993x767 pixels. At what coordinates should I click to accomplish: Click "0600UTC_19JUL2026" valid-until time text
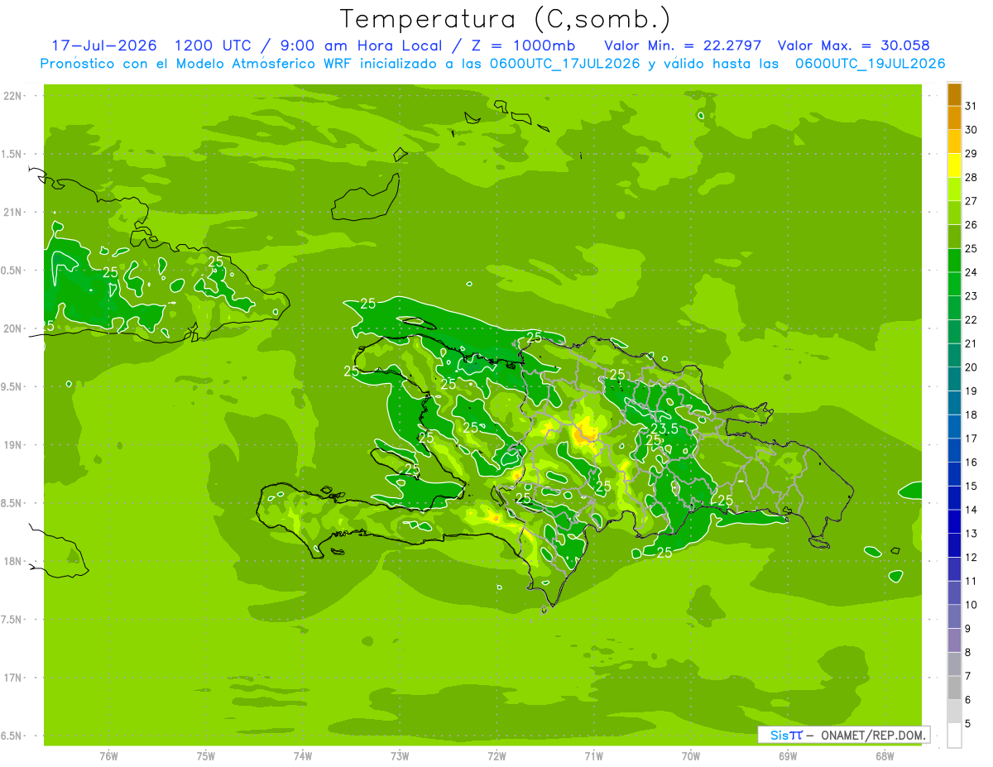870,63
